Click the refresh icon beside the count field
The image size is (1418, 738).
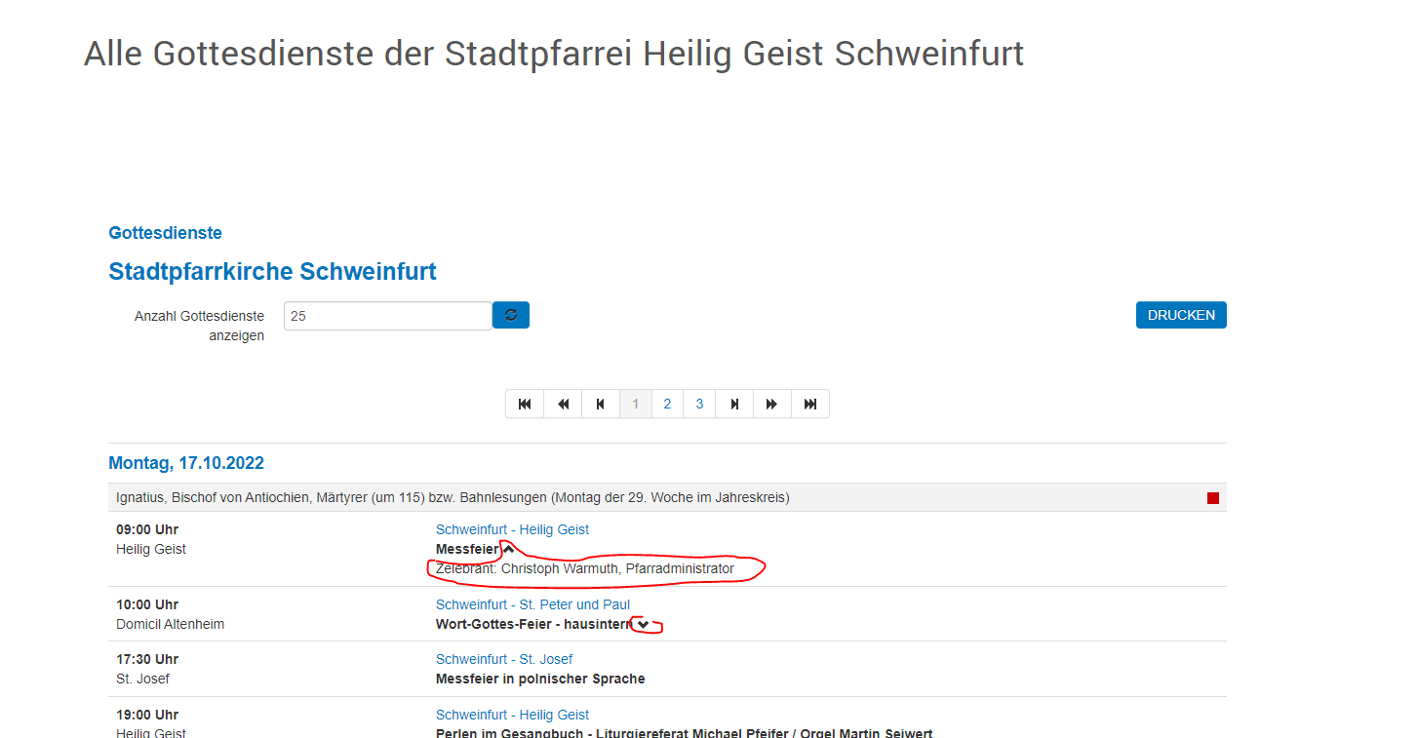point(511,315)
